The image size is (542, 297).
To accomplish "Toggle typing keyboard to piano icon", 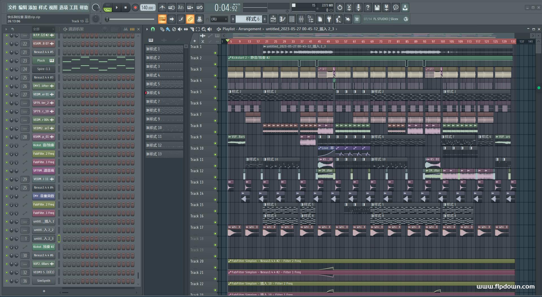I will point(162,19).
